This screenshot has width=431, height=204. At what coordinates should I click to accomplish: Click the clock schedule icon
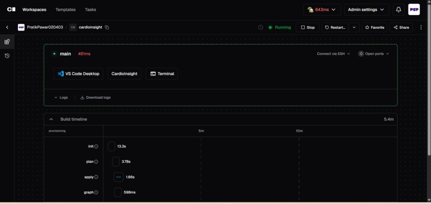260,27
